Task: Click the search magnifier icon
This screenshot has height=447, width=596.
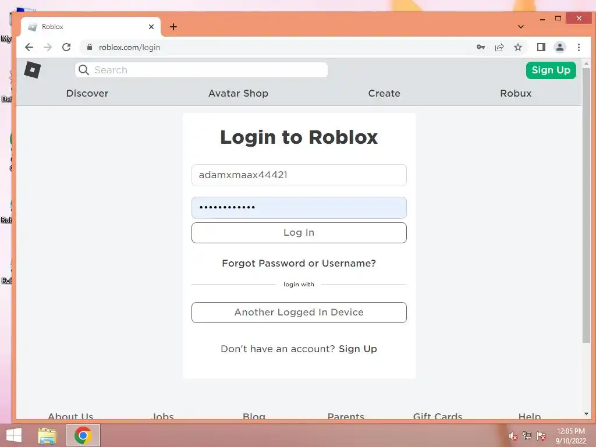Action: [84, 70]
